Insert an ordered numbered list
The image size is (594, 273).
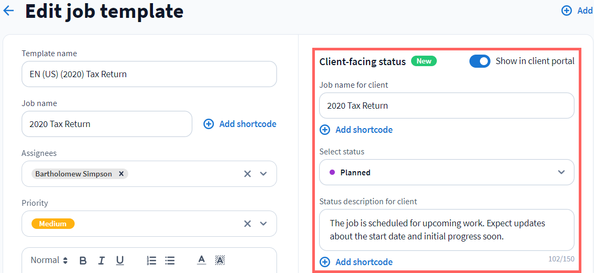[x=151, y=260]
